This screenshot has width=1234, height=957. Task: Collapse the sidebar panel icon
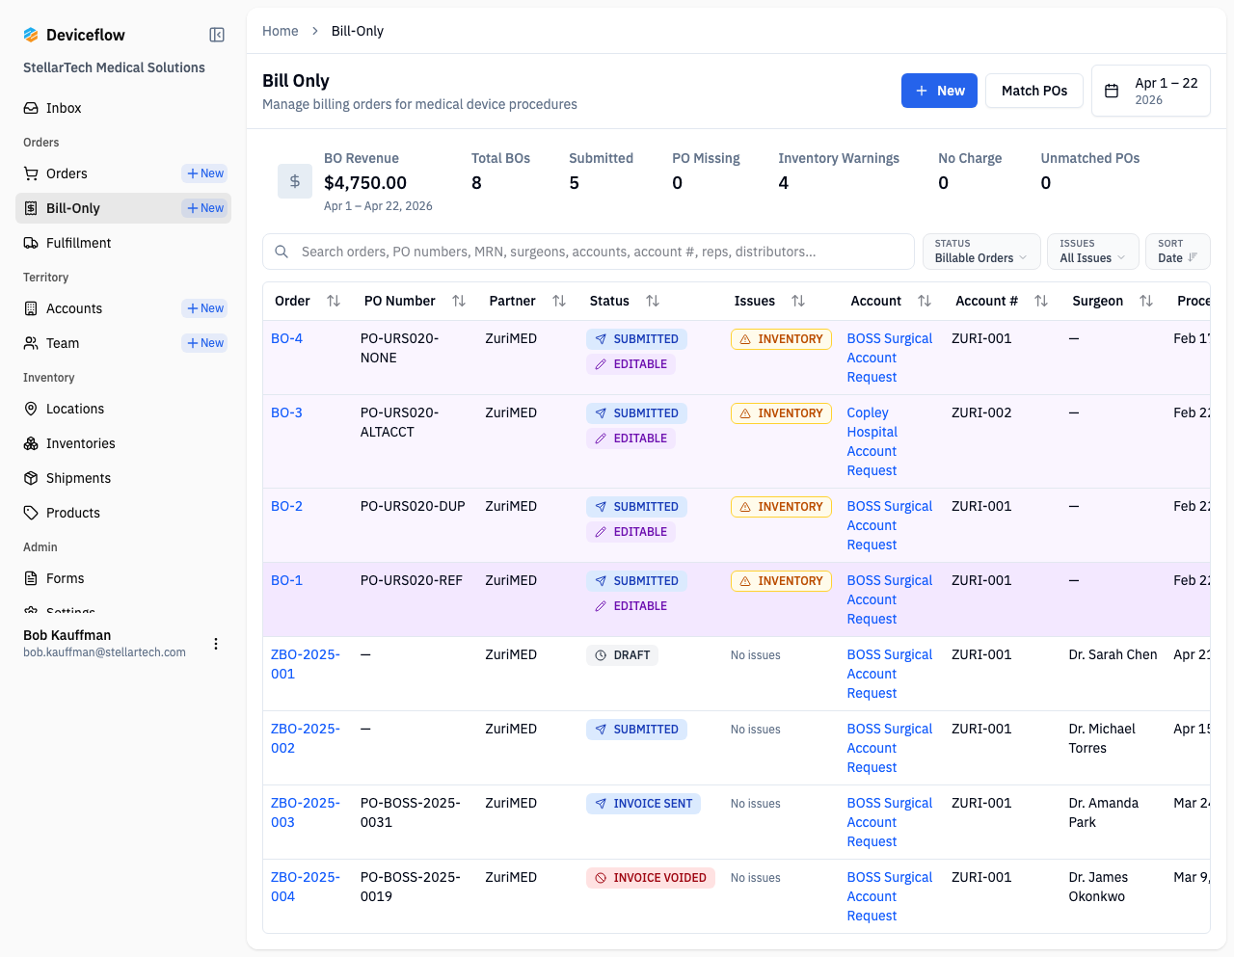217,35
